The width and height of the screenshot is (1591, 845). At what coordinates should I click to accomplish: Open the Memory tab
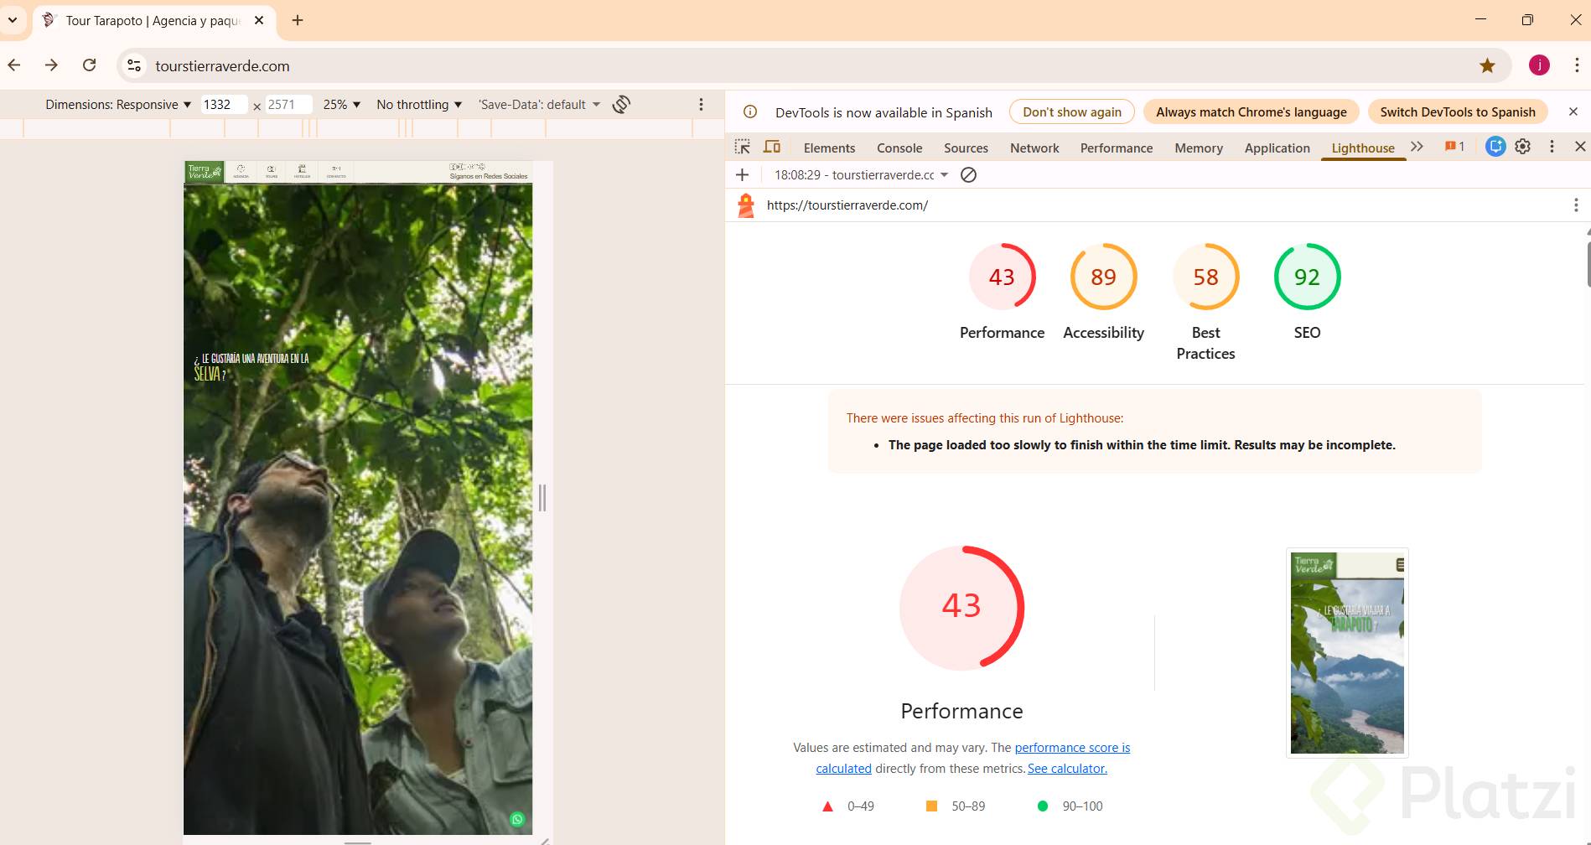tap(1199, 148)
